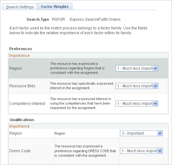Click the 'RSFSR' search type code
This screenshot has width=172, height=165.
click(58, 20)
